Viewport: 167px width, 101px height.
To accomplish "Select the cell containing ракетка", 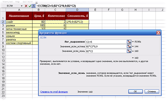I will point(19,40).
